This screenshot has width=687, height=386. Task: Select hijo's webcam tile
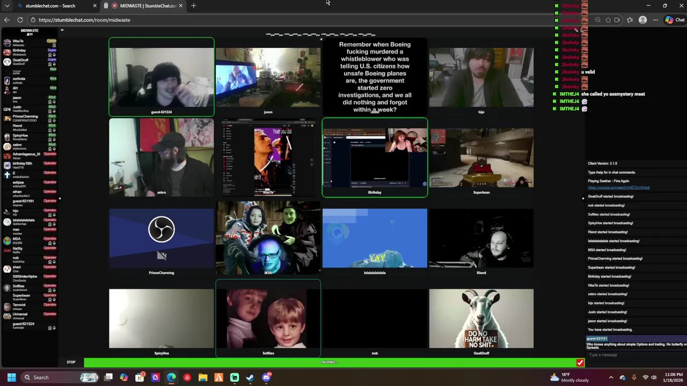coord(481,77)
